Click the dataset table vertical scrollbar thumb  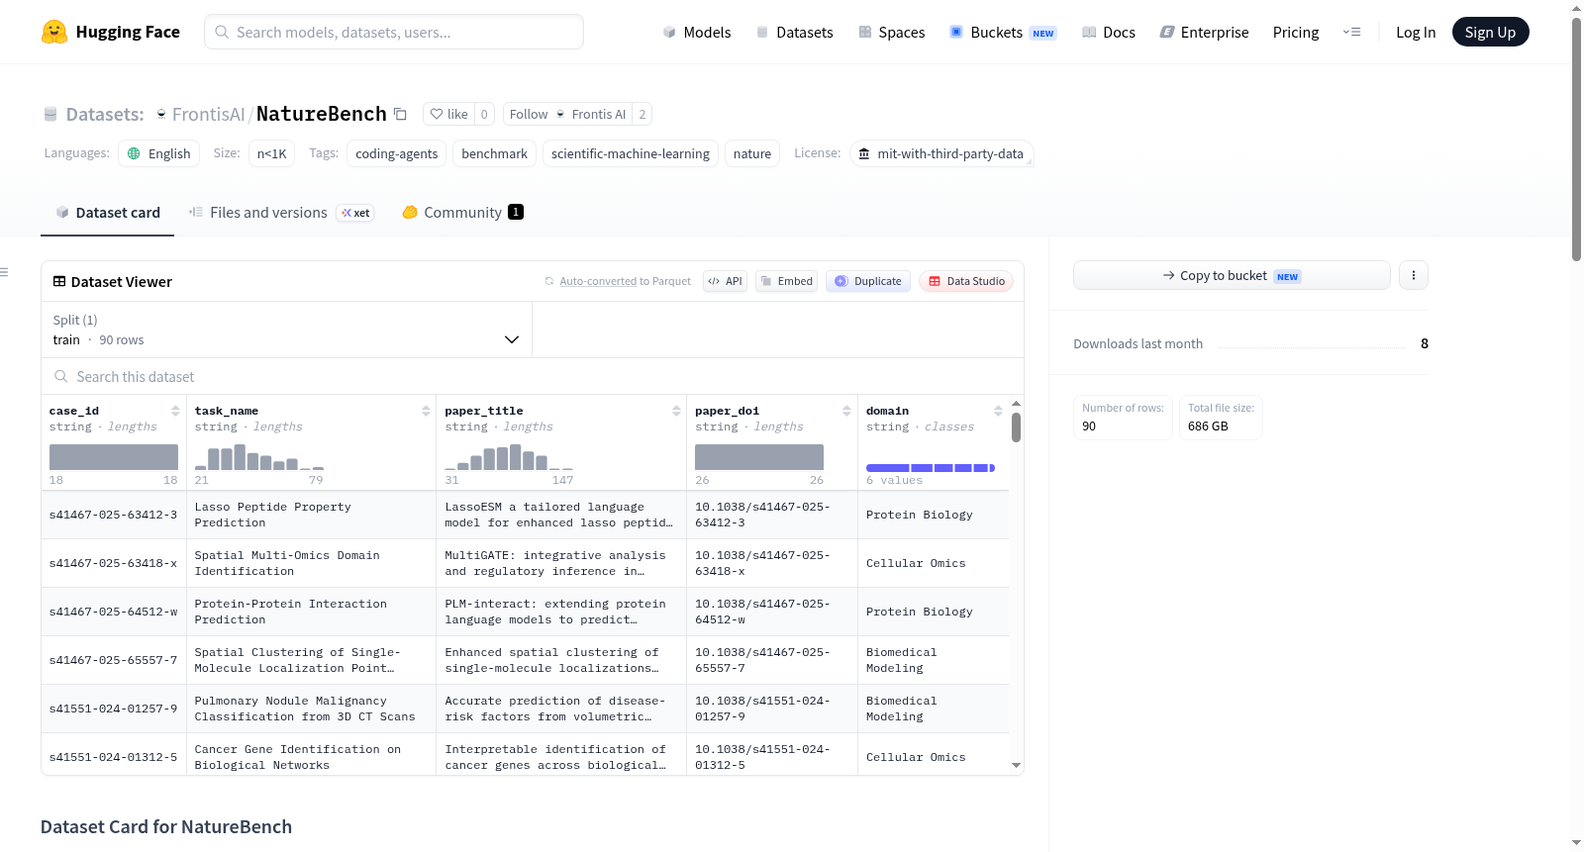coord(1016,426)
